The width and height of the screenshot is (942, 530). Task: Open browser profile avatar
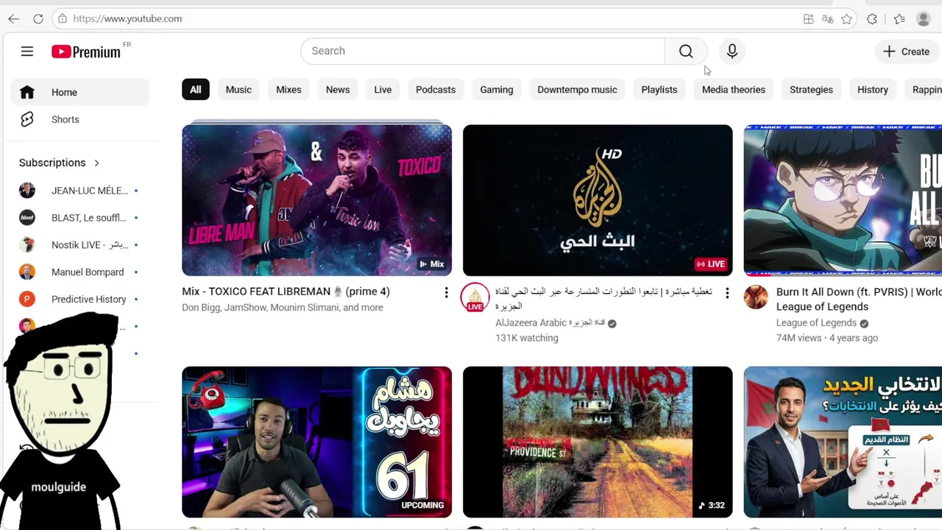924,19
